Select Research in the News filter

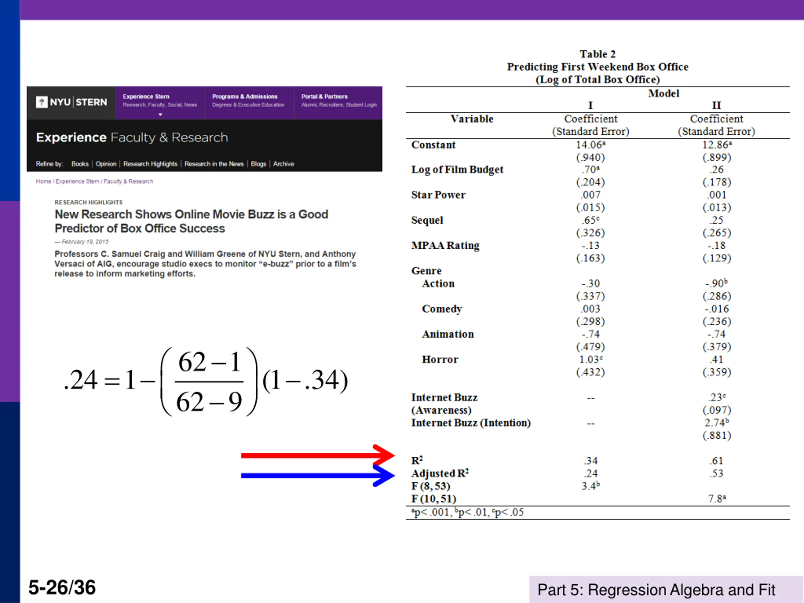(x=214, y=164)
